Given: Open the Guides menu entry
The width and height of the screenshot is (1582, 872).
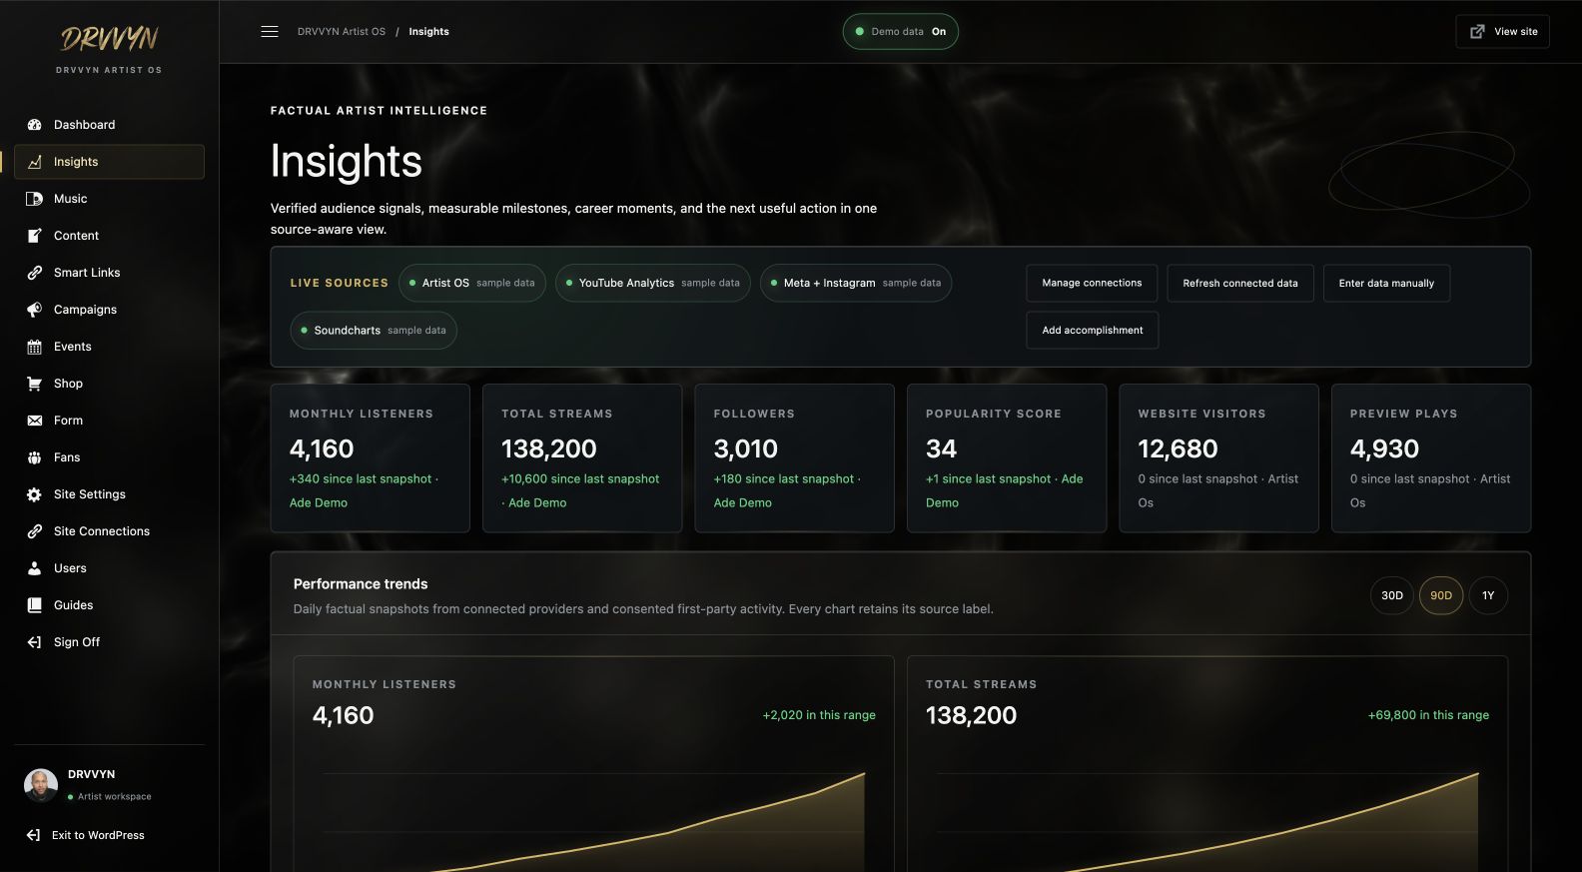Looking at the screenshot, I should pos(109,605).
